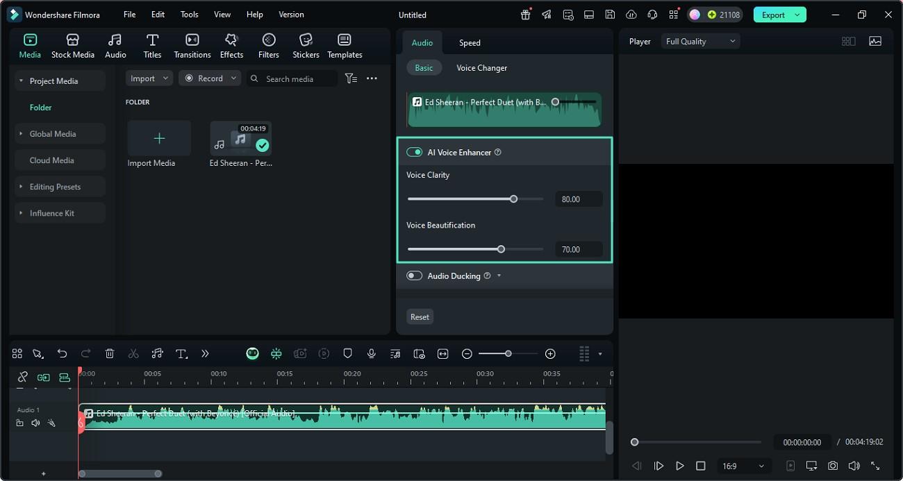Enable the Audio Ducking switch
The width and height of the screenshot is (903, 481).
click(x=415, y=276)
